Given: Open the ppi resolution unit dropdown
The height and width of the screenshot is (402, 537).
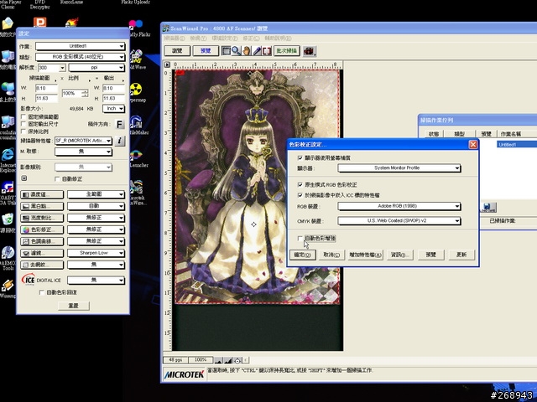Looking at the screenshot, I should (96, 68).
